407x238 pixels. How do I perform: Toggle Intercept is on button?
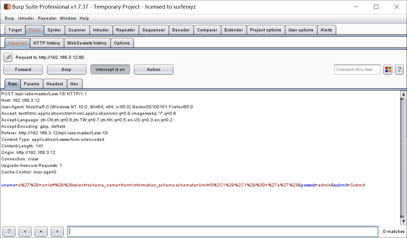110,69
